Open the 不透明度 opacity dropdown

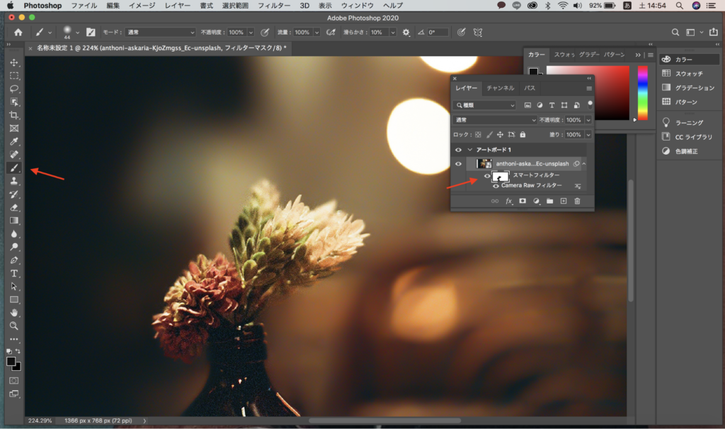[x=588, y=119]
